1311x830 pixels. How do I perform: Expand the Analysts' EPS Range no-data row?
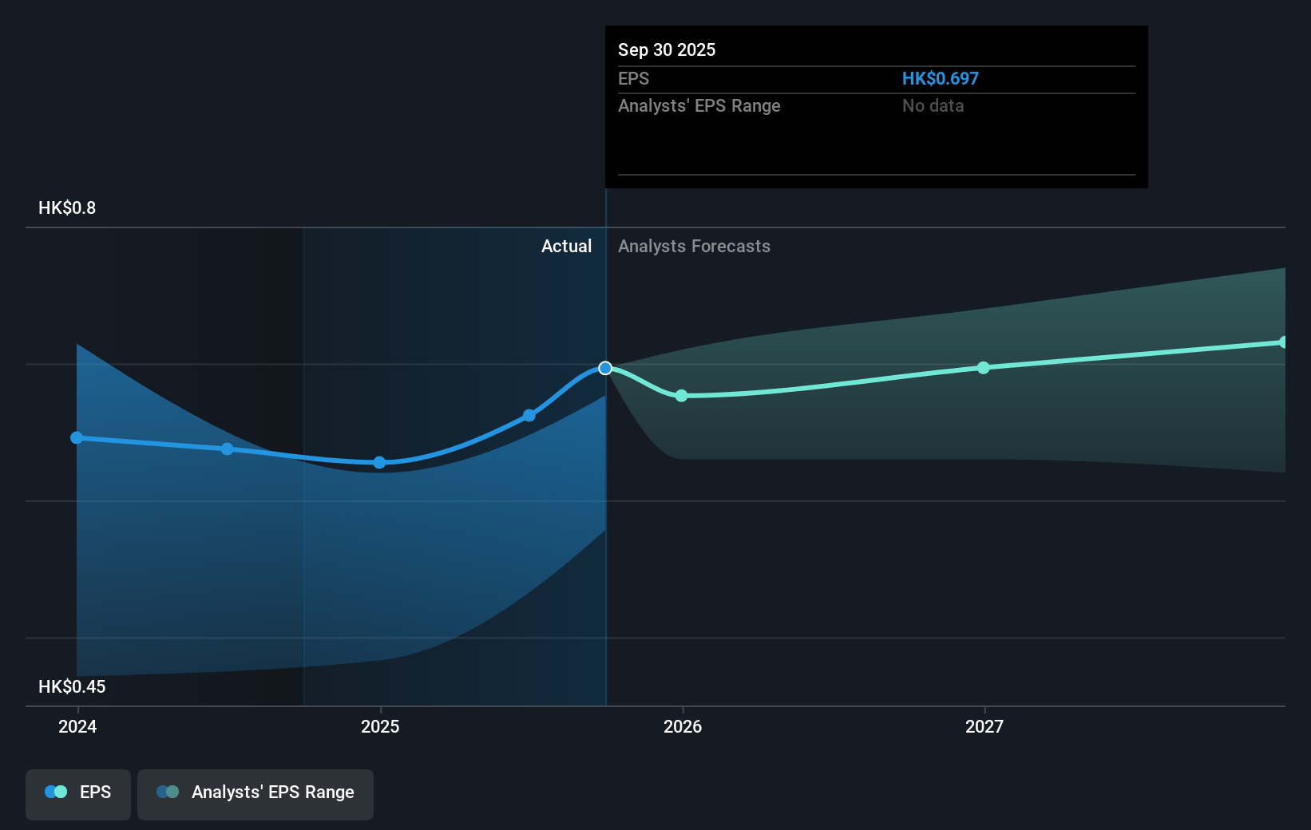point(875,105)
